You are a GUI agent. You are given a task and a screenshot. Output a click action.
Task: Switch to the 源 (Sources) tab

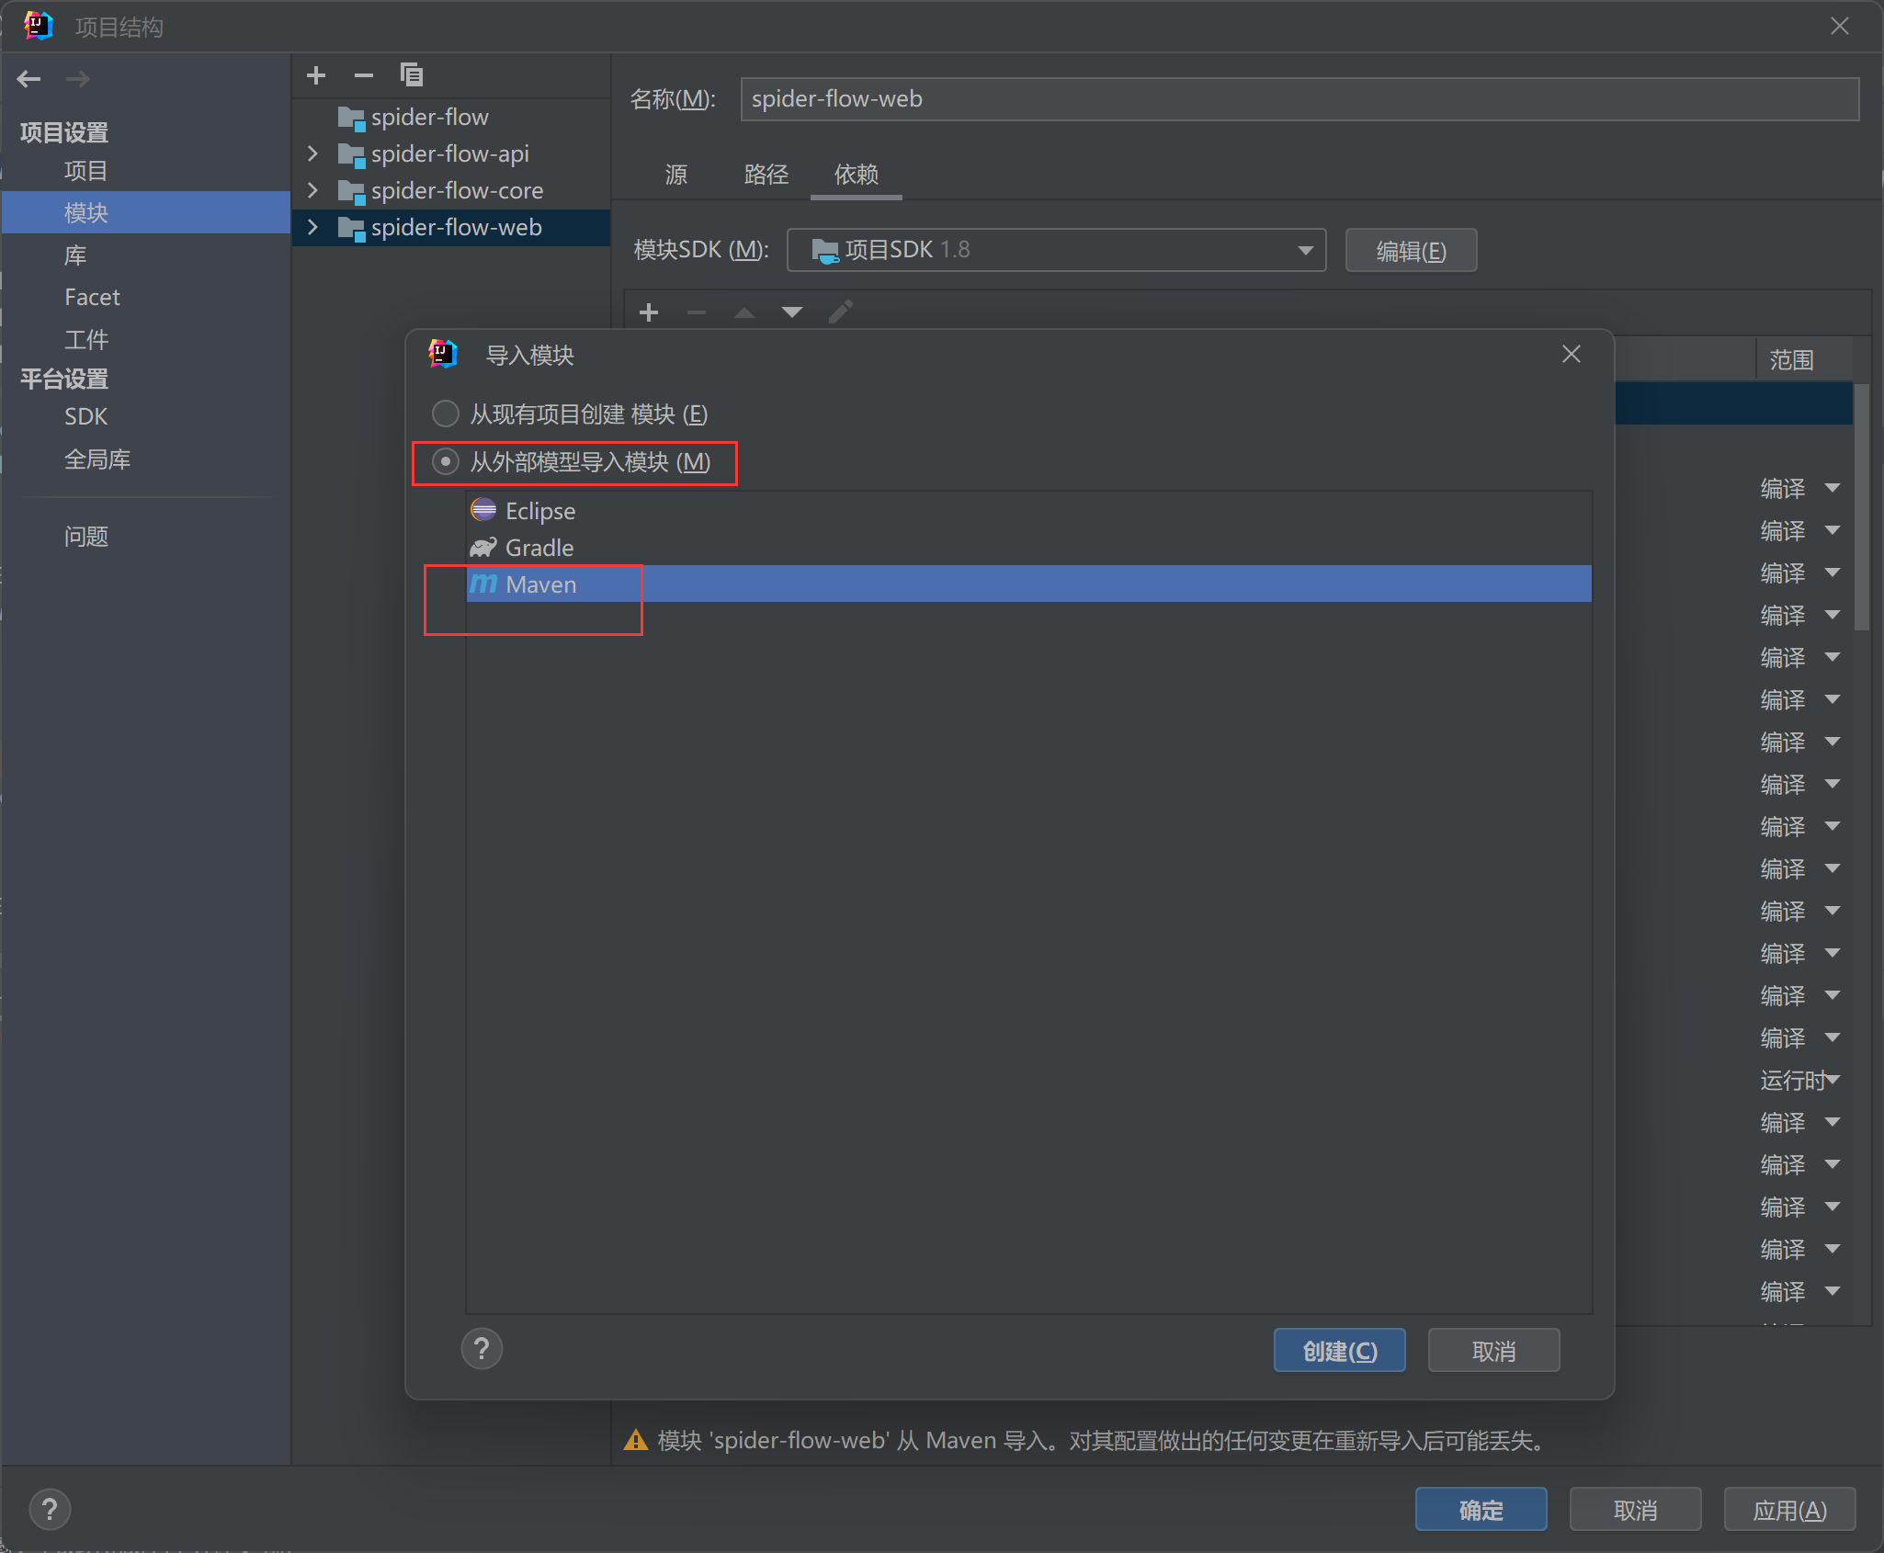(676, 175)
